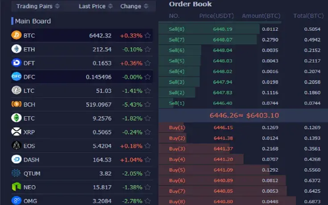Sort by Change column arrows
Viewport: 328px width, 205px height.
(146, 6)
